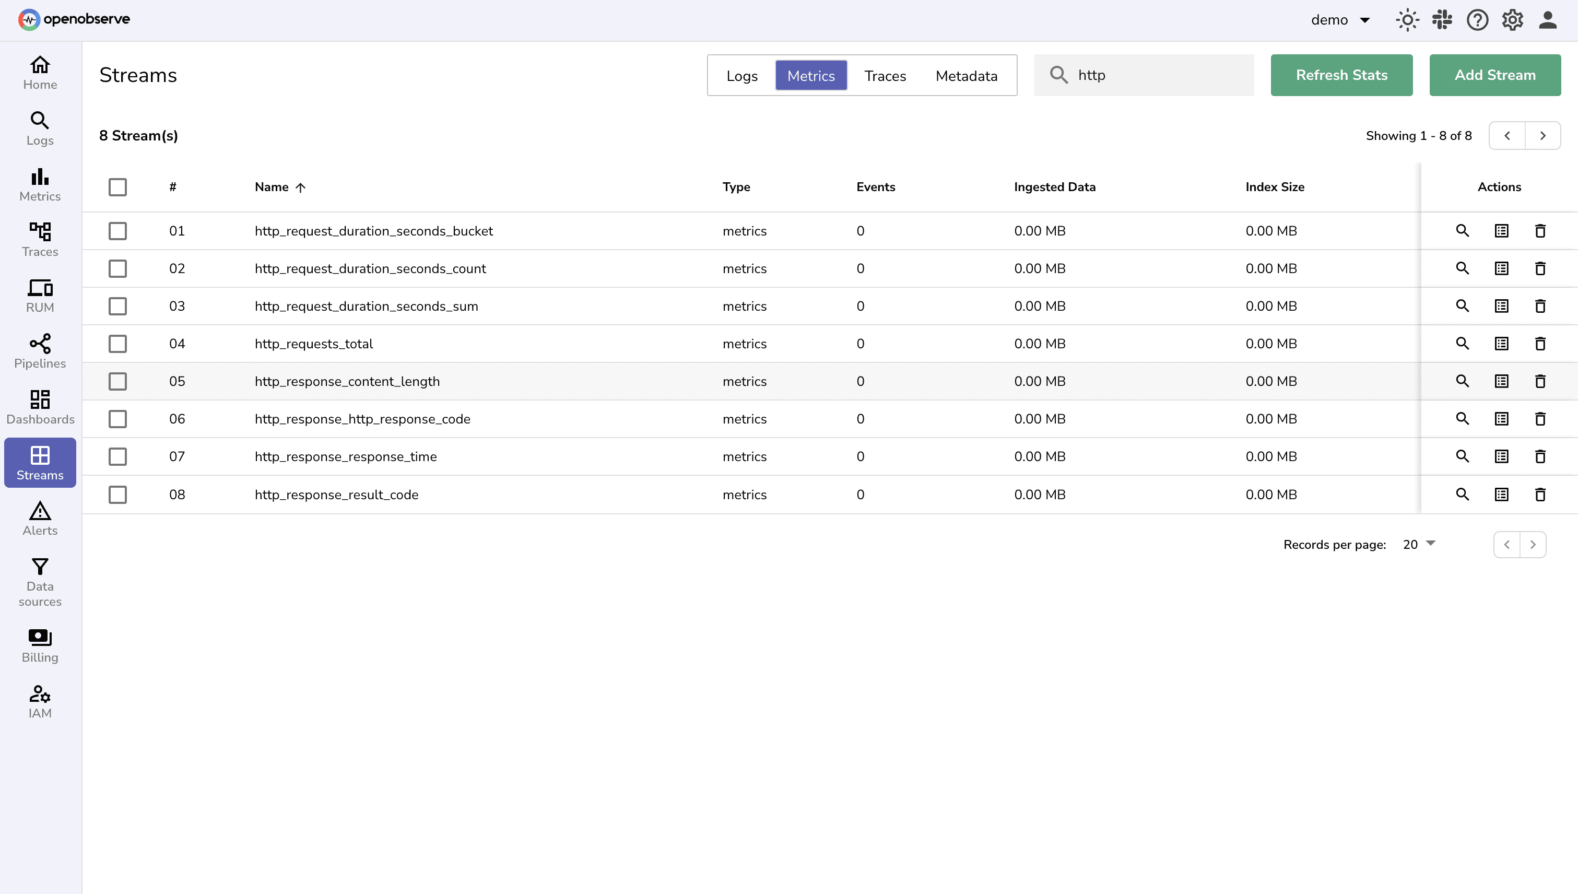Explore the http_requests_total stream with magnifier icon
The image size is (1578, 894).
click(x=1463, y=343)
